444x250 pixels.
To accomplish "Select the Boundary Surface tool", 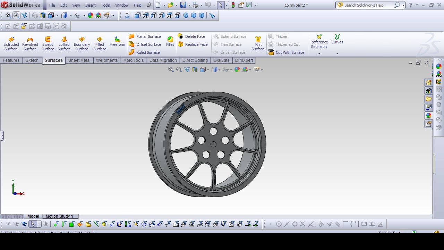I will pos(82,44).
